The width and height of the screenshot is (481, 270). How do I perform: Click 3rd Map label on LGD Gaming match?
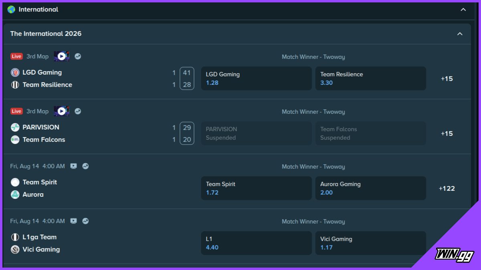[37, 56]
